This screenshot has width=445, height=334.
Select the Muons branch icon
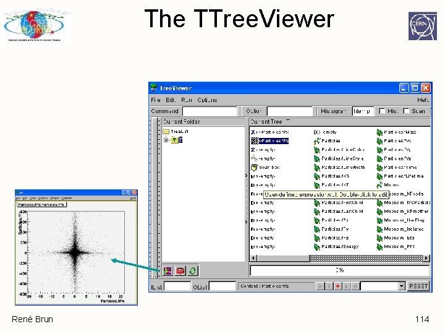click(379, 185)
